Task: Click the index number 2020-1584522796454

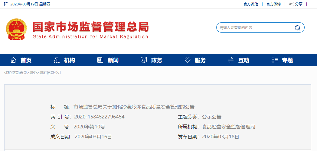Action: pos(99,117)
